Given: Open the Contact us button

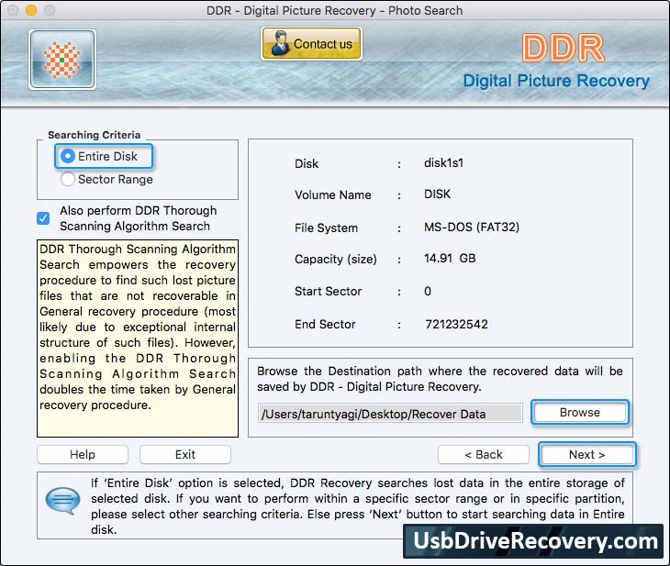Looking at the screenshot, I should point(311,43).
